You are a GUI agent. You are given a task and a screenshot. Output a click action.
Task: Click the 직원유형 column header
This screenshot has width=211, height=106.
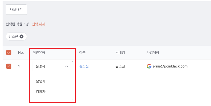coord(39,52)
